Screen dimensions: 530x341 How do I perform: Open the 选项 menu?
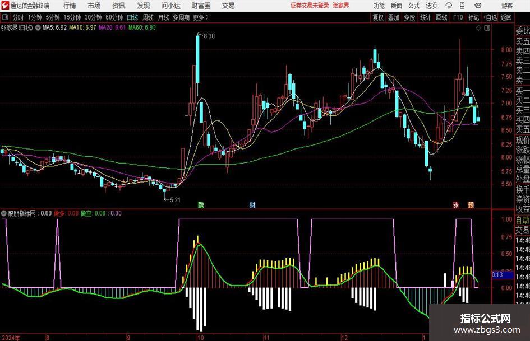[x=431, y=6]
